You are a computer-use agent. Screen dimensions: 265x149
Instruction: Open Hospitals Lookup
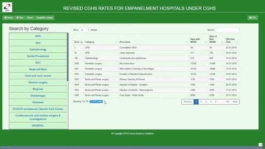[44, 17]
